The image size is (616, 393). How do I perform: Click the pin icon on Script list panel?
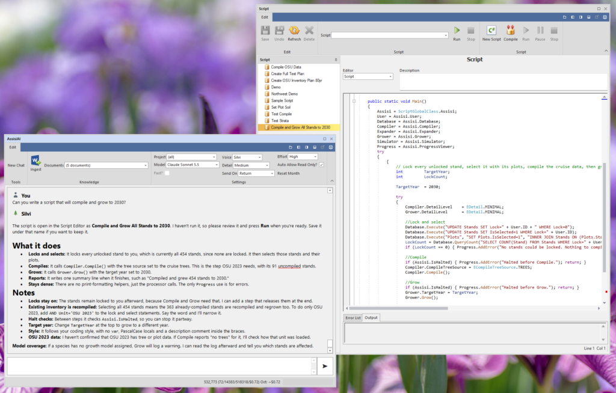click(336, 59)
